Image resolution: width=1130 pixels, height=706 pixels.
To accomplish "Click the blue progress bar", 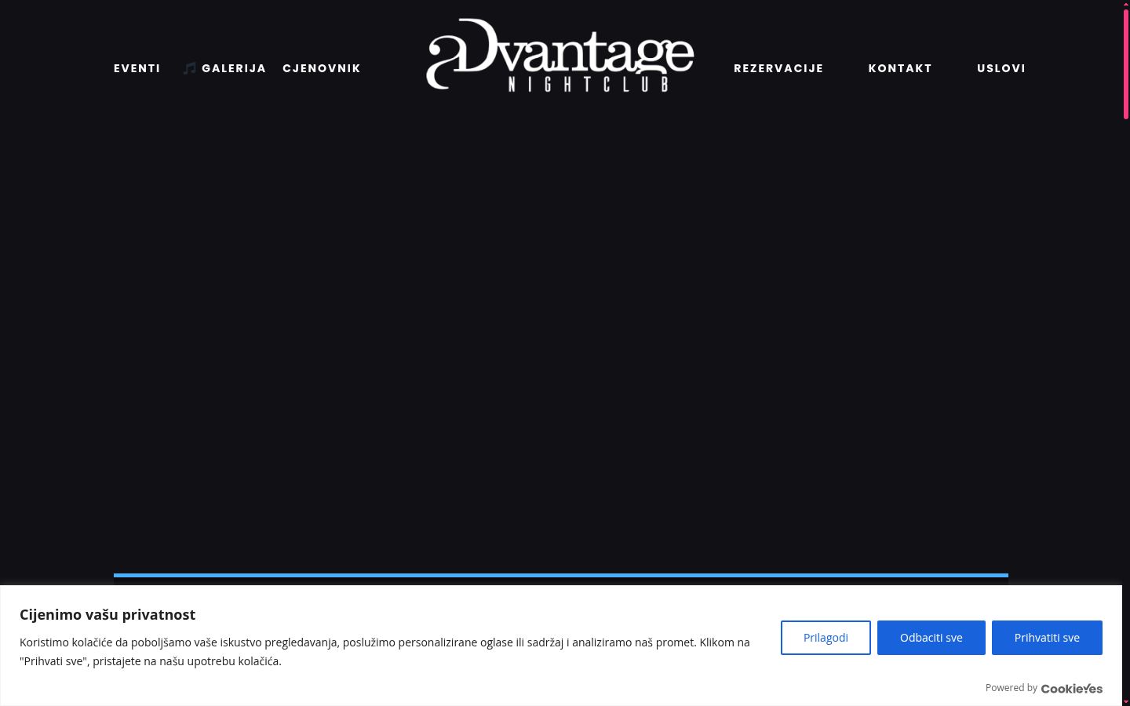I will [x=561, y=575].
